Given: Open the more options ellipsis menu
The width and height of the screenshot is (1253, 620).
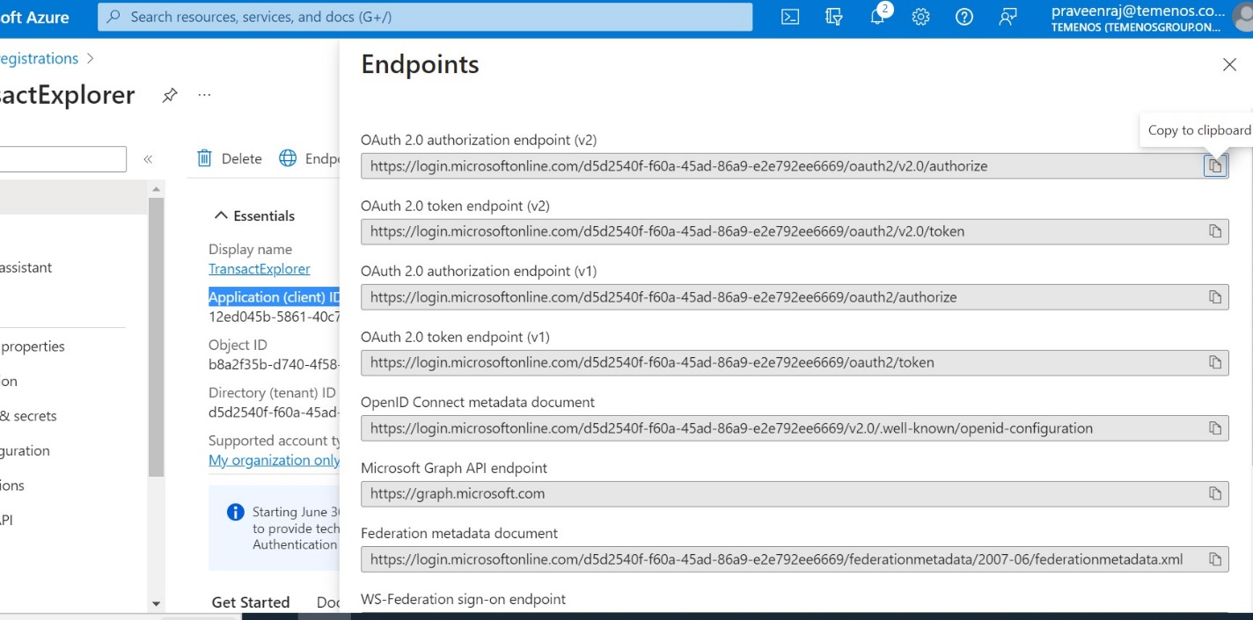Looking at the screenshot, I should tap(204, 95).
